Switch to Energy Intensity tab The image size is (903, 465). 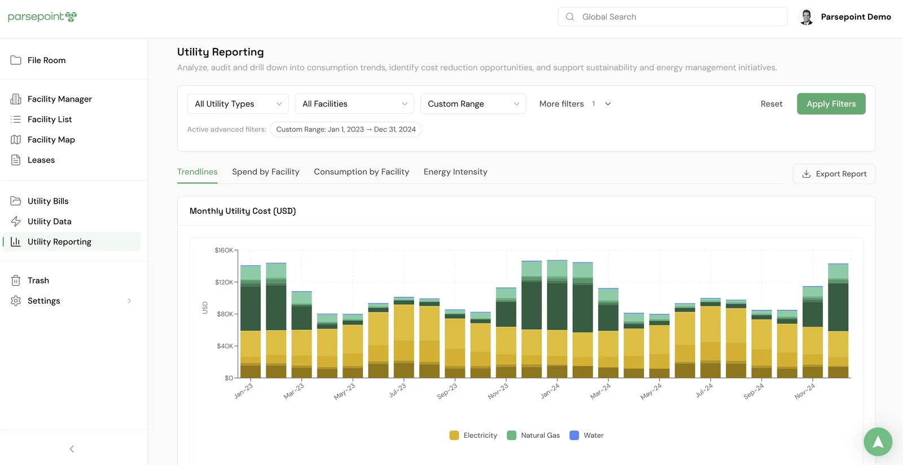(455, 172)
